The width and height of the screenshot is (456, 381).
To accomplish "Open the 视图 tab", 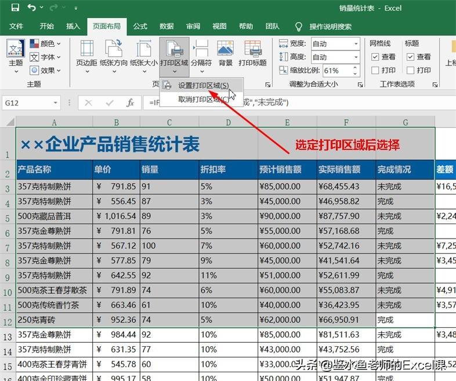I will [219, 27].
